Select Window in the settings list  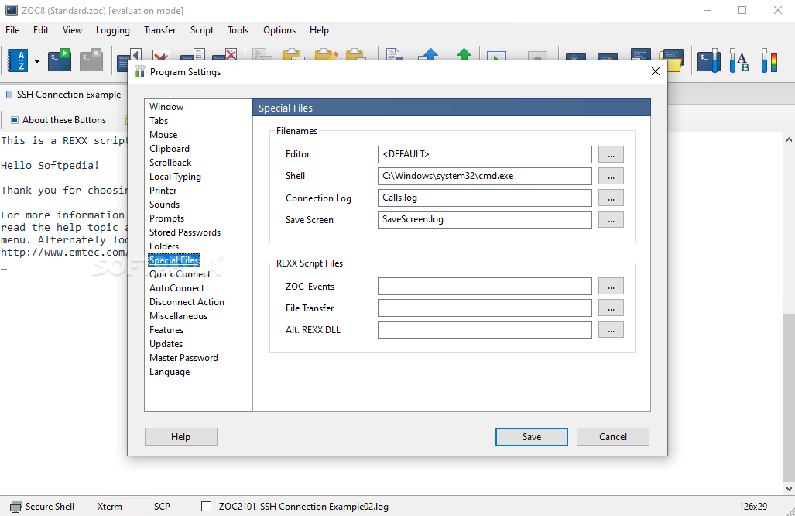[x=166, y=107]
